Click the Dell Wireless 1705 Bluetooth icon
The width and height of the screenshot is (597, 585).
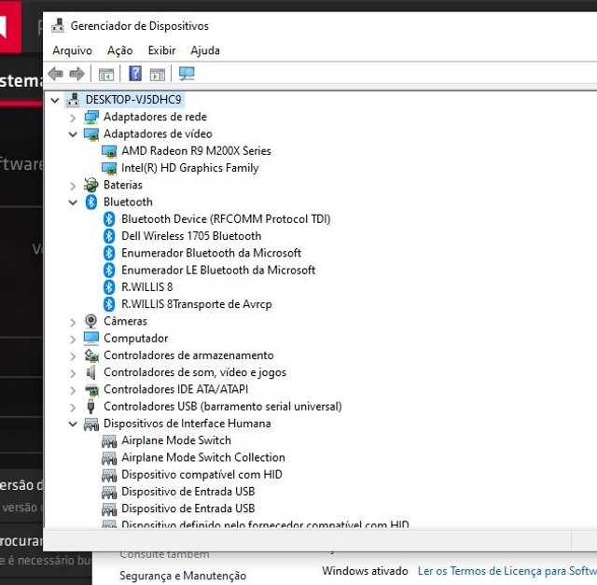point(109,236)
